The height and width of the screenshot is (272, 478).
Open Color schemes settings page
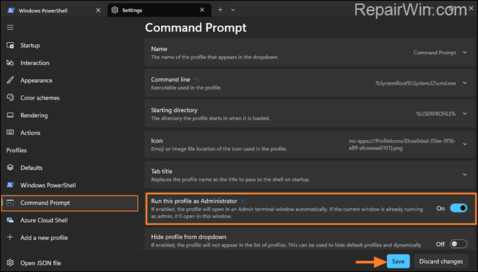point(69,97)
